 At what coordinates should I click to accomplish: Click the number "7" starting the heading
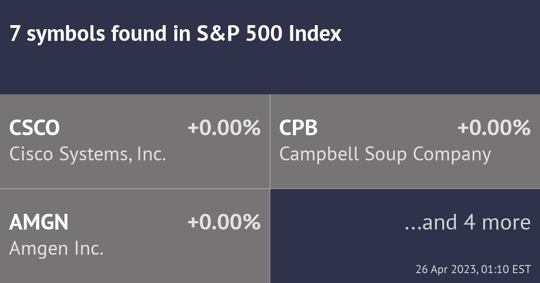coord(14,35)
